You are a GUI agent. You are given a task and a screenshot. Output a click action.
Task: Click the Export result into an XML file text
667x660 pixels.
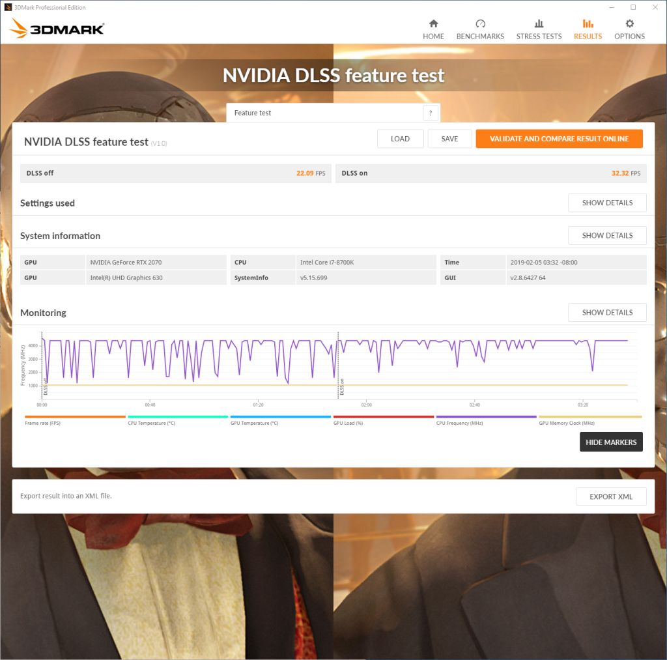[66, 496]
